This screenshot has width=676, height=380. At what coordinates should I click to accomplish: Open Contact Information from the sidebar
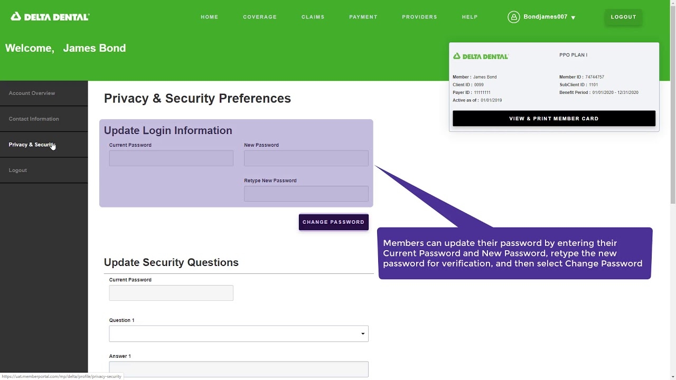33,119
